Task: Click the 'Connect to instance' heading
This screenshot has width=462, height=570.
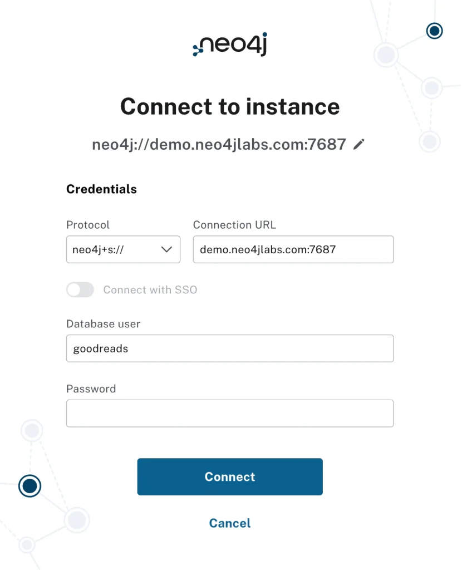Action: tap(230, 106)
